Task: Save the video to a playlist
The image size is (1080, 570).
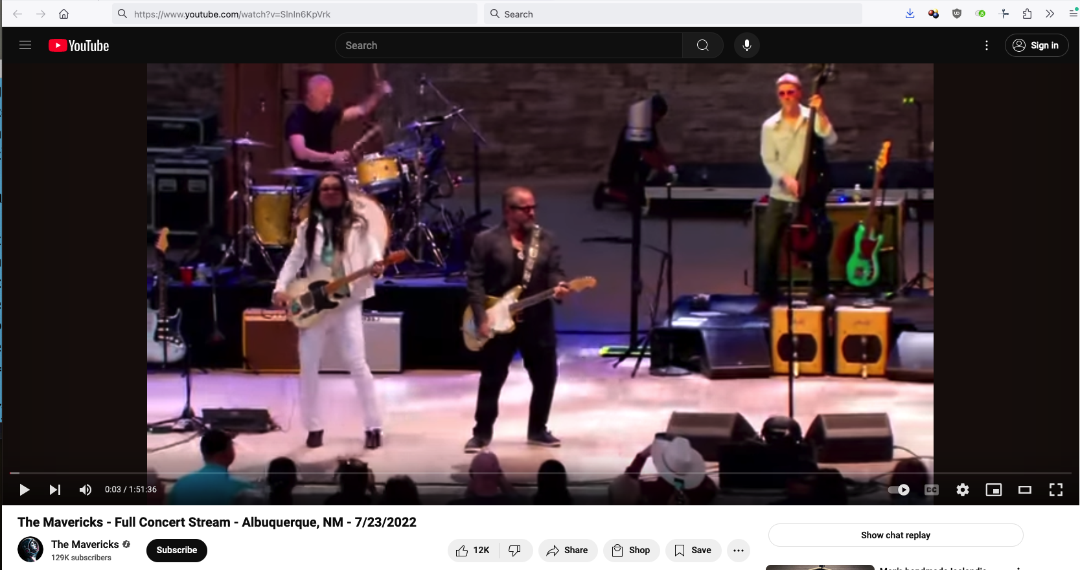Action: tap(693, 551)
